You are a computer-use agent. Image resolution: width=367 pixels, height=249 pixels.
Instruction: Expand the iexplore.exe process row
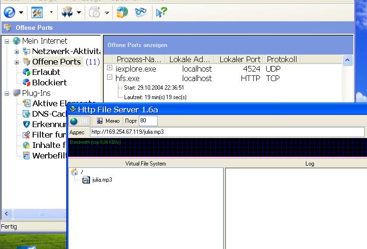109,68
